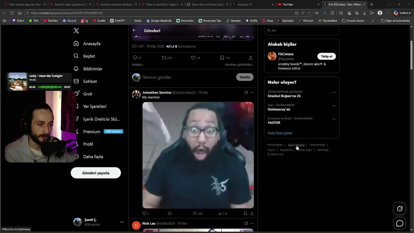Go back using the Gönderi back arrow
414x233 pixels.
pos(134,30)
